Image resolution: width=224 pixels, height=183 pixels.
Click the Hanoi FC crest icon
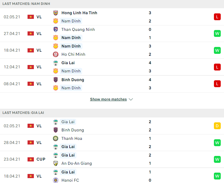[x=56, y=180]
